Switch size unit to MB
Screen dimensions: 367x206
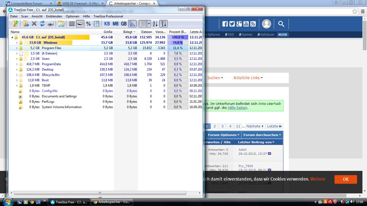pos(116,24)
